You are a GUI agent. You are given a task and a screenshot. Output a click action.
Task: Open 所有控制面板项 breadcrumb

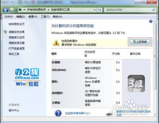pos(36,10)
